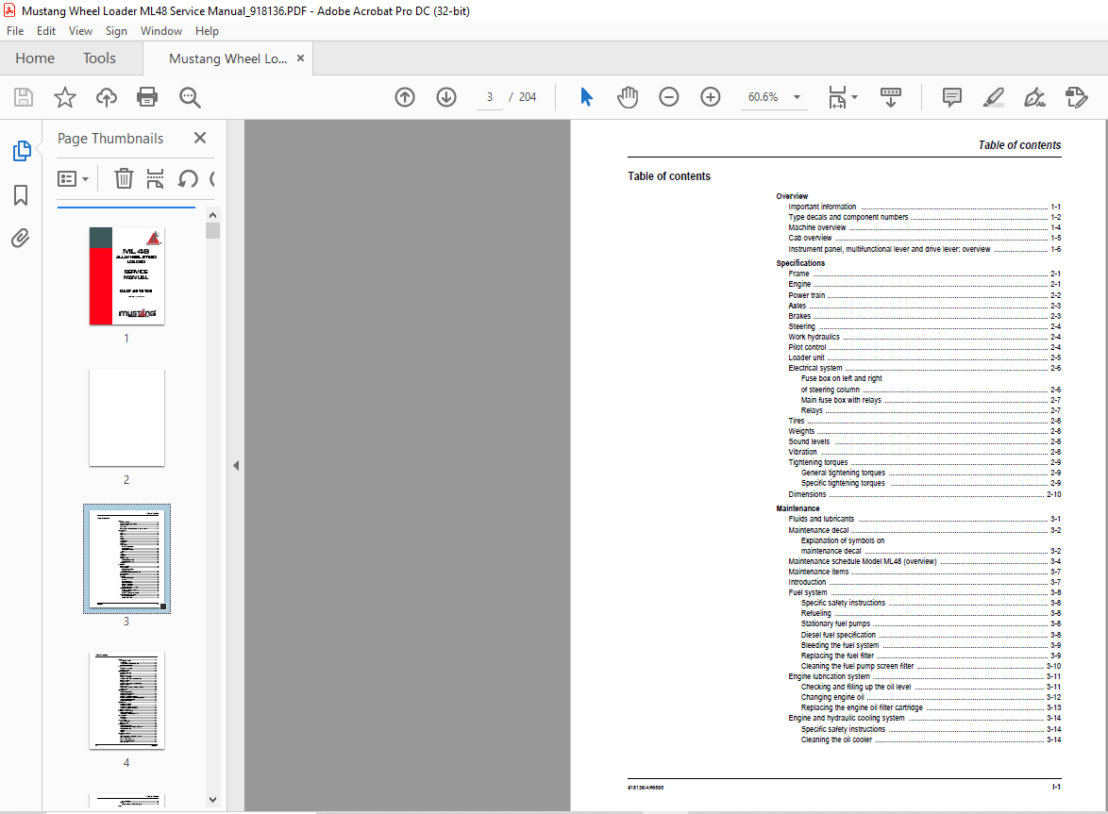Go to previous page arrow
Viewport: 1108px width, 814px height.
pyautogui.click(x=405, y=97)
